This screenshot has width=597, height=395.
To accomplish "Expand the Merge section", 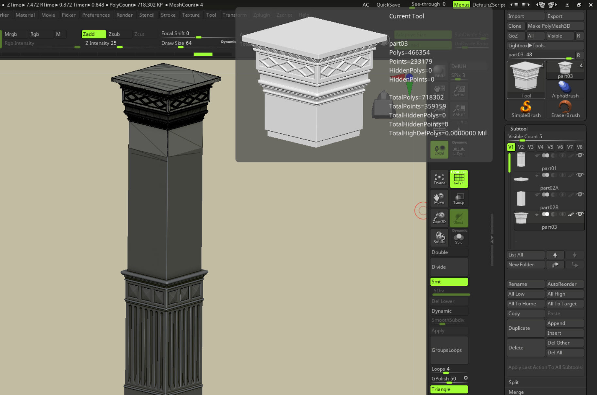I will point(516,392).
